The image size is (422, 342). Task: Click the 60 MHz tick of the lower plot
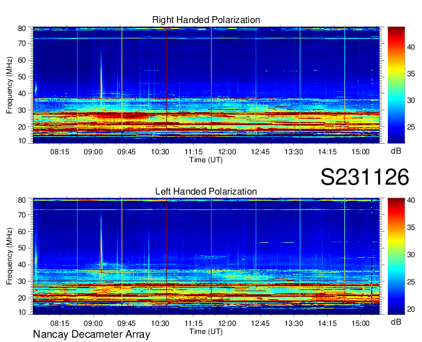click(x=22, y=231)
